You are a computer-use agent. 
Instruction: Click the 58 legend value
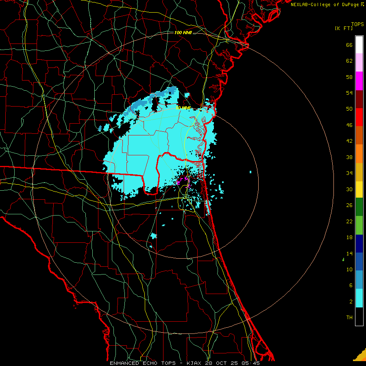[x=349, y=77]
